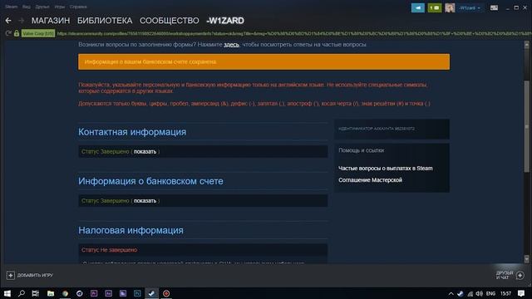Click the green padlock security icon
The width and height of the screenshot is (532, 299).
(x=17, y=33)
